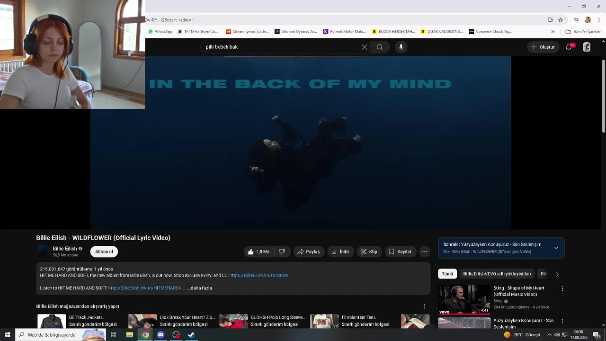This screenshot has height=341, width=606.
Task: Click the Oluştur create button
Action: coord(543,47)
